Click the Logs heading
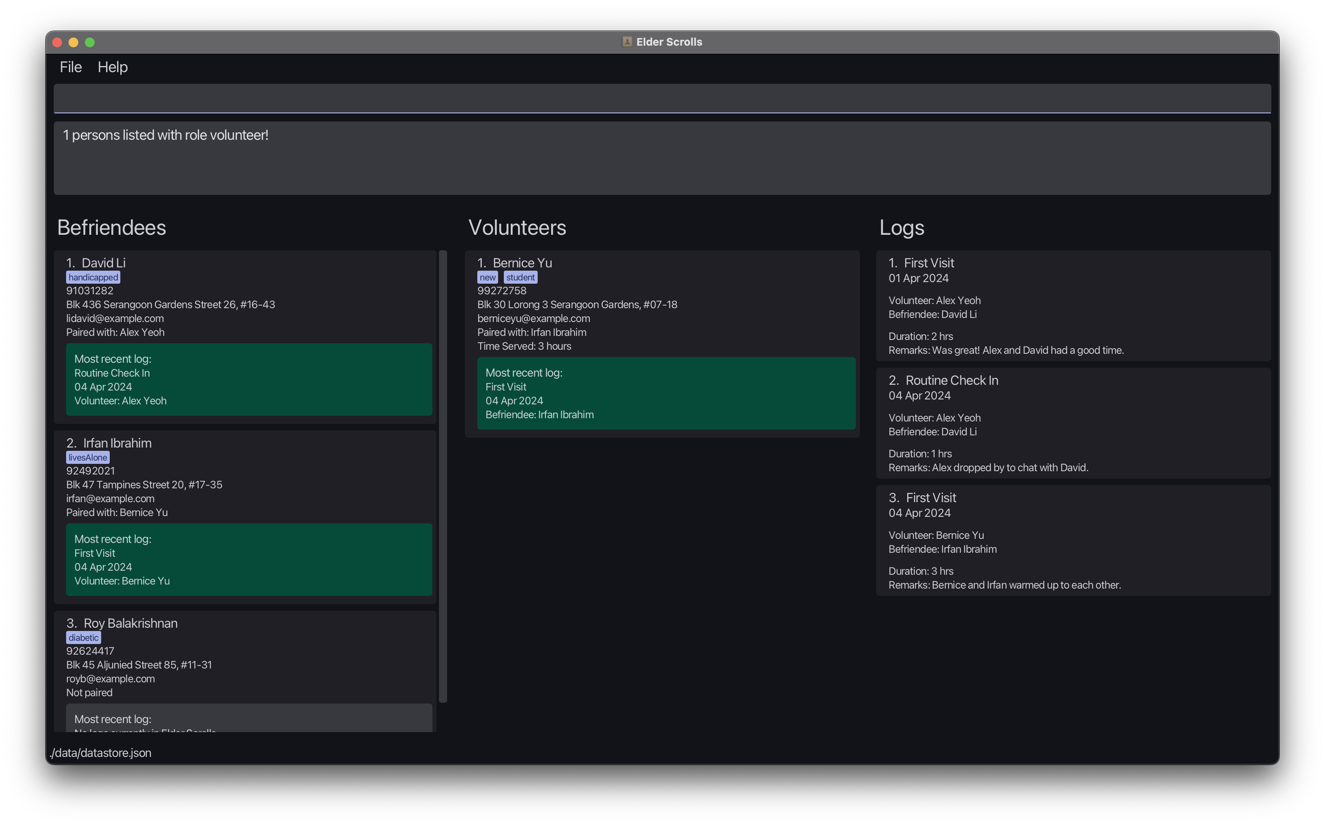This screenshot has height=825, width=1325. [x=901, y=227]
